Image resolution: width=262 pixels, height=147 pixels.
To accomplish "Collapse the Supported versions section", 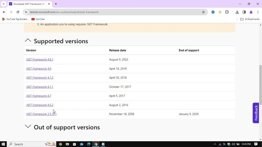I will [x=28, y=40].
